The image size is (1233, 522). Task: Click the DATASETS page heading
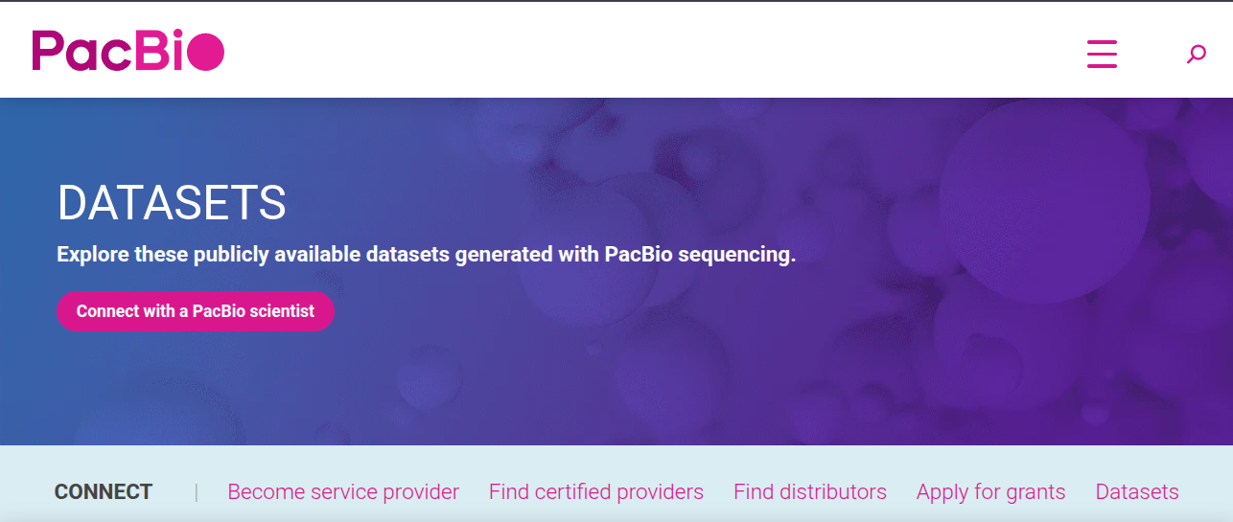[x=172, y=203]
